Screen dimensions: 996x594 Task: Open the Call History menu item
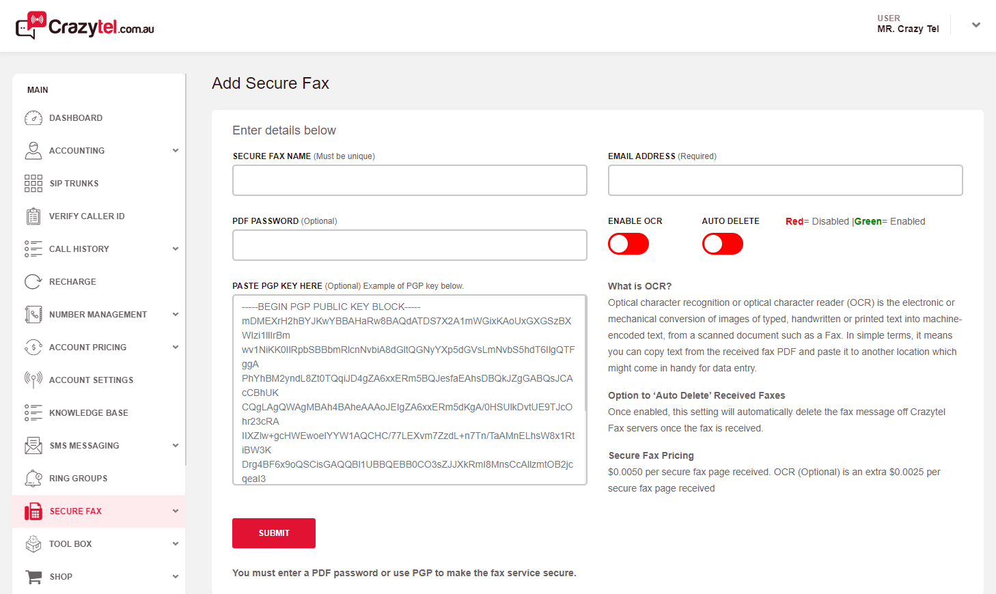(79, 249)
